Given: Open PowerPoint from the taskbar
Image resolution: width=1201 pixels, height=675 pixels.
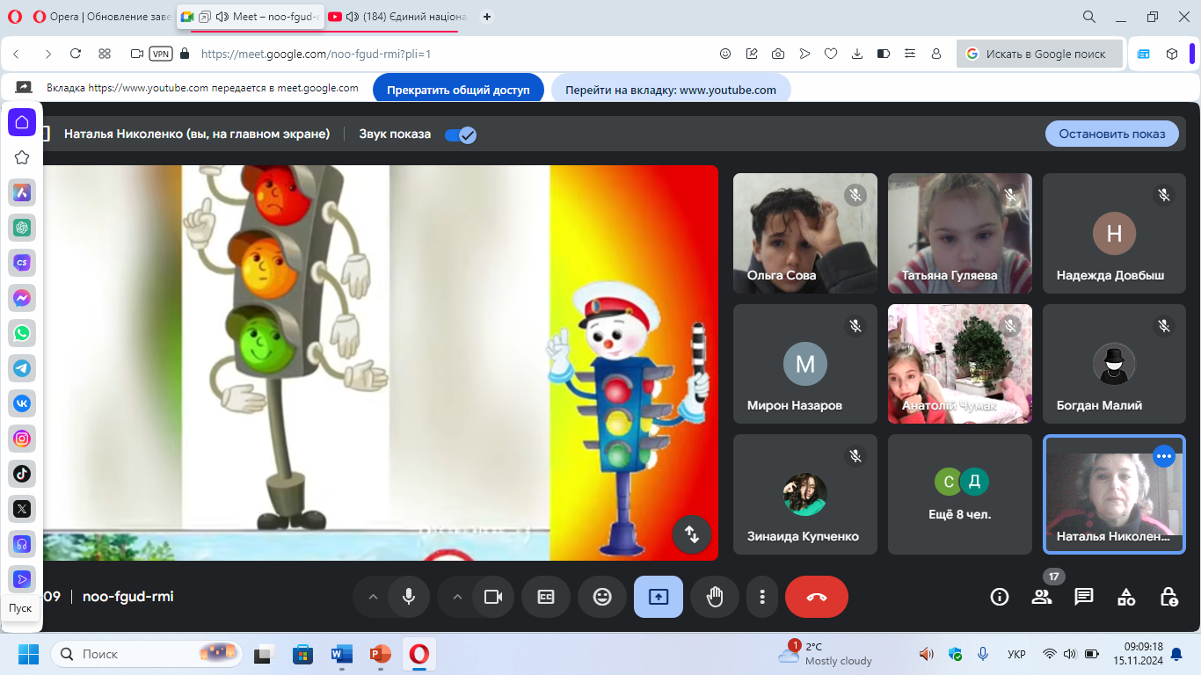Looking at the screenshot, I should click(x=380, y=654).
